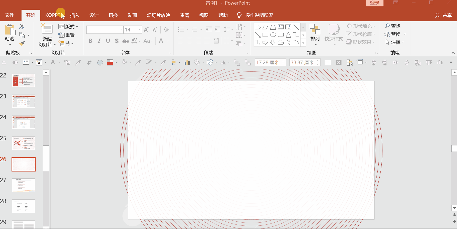Click the lightbulb search icon

tap(239, 15)
